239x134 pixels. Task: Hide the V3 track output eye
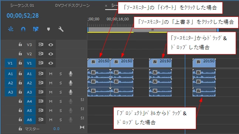(51, 45)
